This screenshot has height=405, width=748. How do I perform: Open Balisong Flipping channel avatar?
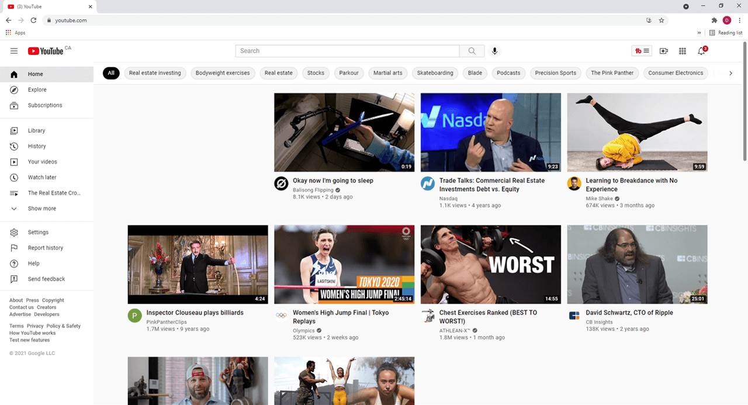click(281, 184)
